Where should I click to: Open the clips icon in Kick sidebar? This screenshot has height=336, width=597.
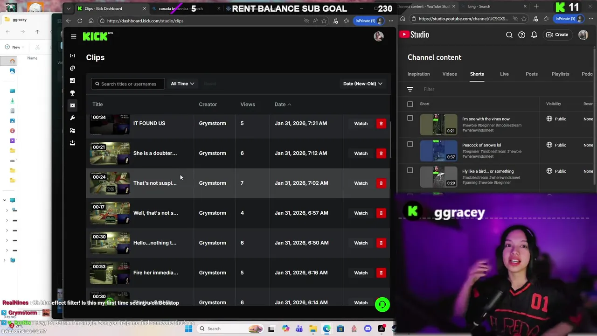[x=72, y=105]
